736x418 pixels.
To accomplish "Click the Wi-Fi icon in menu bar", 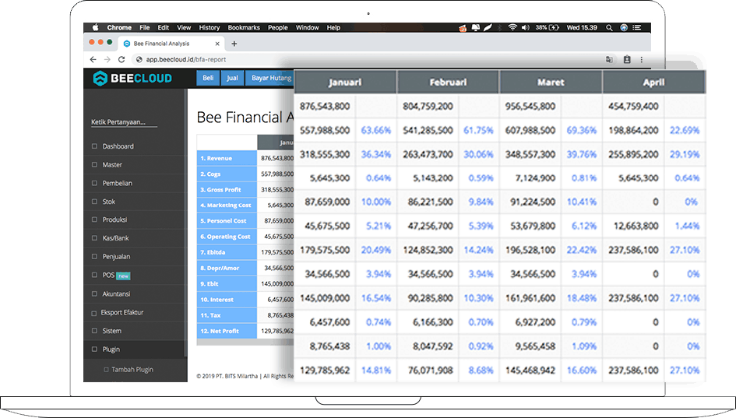I will [x=512, y=27].
